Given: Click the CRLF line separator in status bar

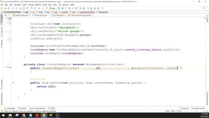Looking at the screenshot, I should tap(173, 111).
